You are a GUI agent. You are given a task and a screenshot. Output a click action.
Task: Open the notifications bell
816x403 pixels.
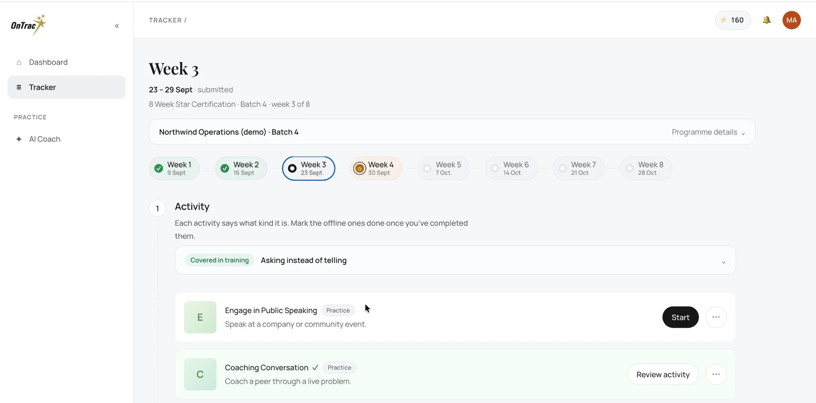click(x=767, y=20)
